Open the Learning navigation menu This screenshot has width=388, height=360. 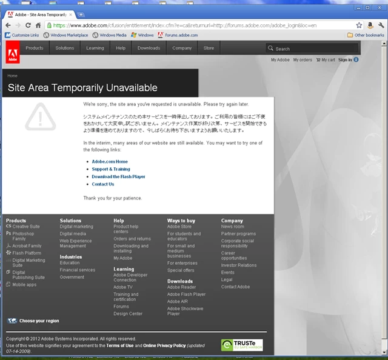pos(95,48)
